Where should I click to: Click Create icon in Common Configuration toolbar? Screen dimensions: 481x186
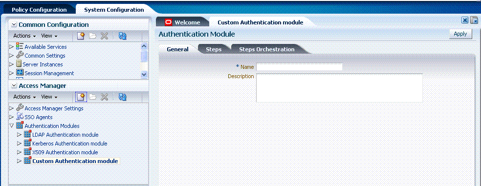[81, 36]
